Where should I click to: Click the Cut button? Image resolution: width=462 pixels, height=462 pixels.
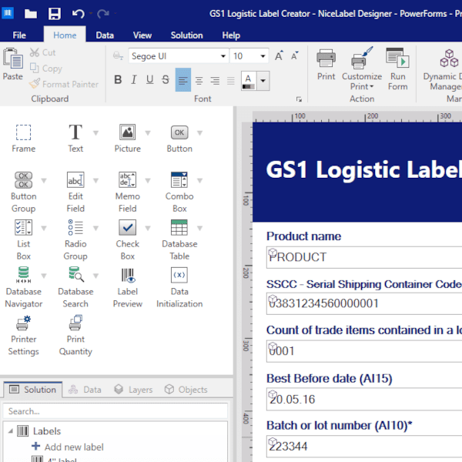(x=42, y=52)
